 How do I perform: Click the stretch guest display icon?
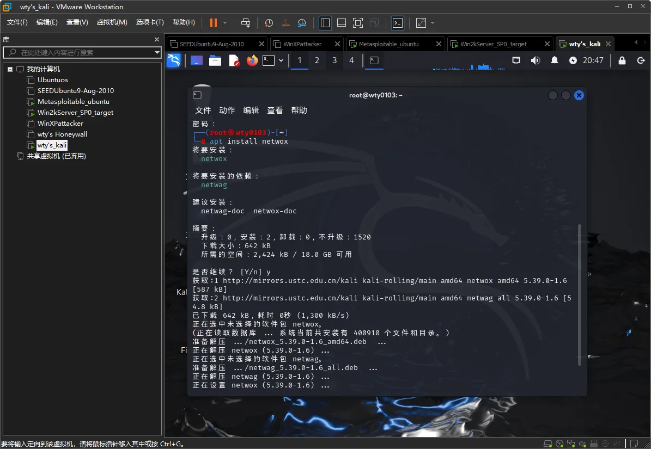click(x=421, y=23)
